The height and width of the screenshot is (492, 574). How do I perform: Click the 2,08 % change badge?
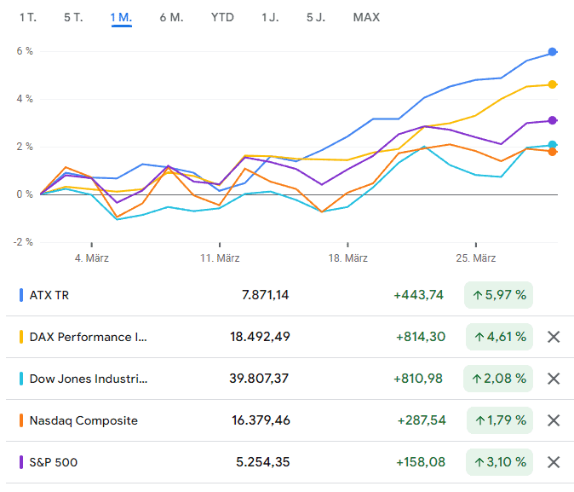tap(498, 379)
